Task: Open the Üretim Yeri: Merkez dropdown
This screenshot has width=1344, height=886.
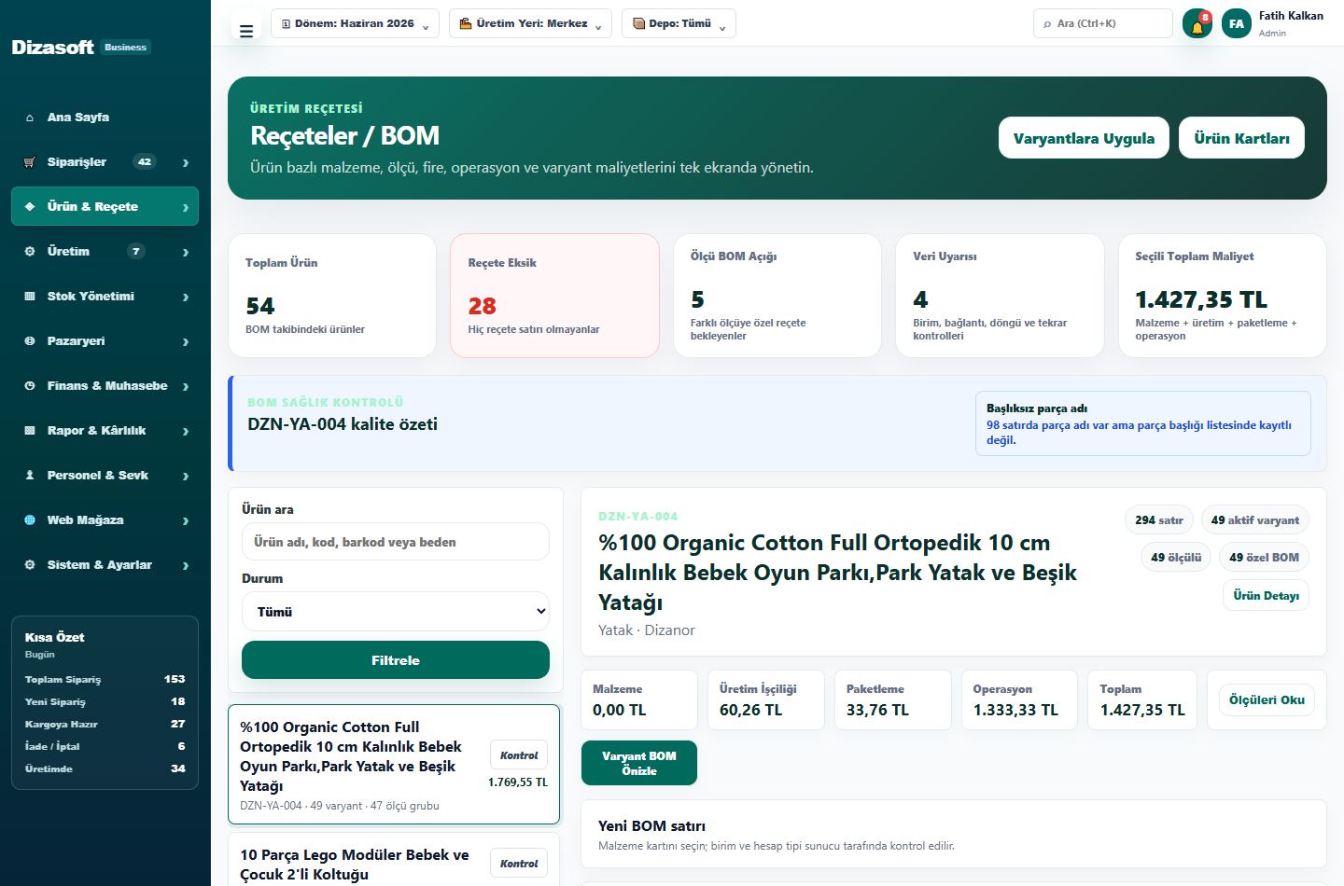Action: (530, 23)
